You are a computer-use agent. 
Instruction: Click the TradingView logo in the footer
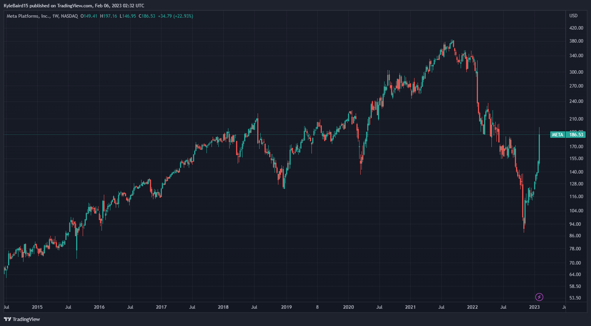point(22,319)
